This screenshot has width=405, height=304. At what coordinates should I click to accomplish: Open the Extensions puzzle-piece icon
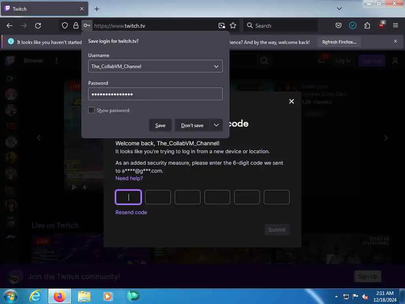[367, 25]
